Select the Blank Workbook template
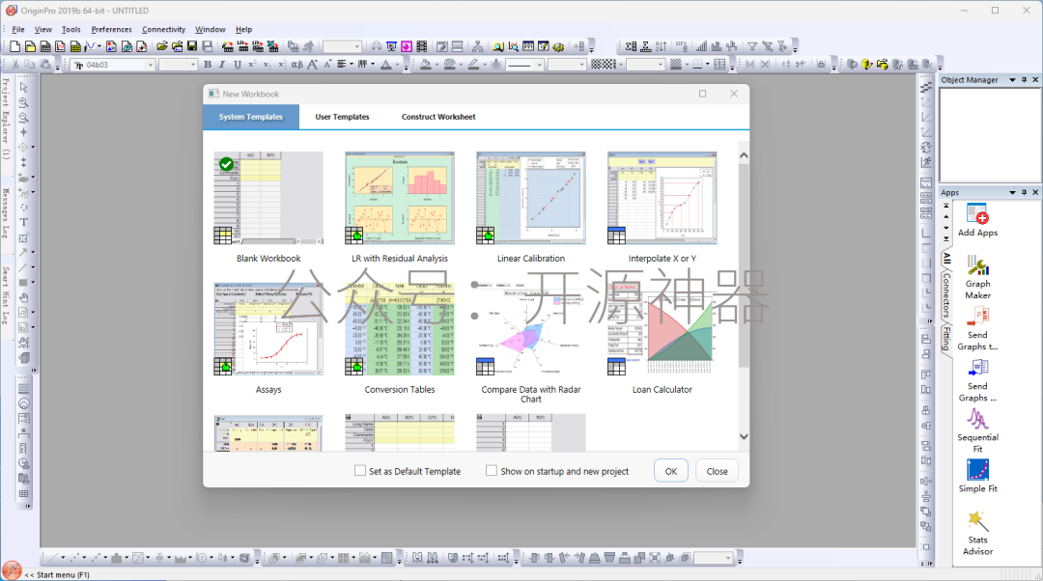This screenshot has width=1043, height=581. (x=268, y=207)
